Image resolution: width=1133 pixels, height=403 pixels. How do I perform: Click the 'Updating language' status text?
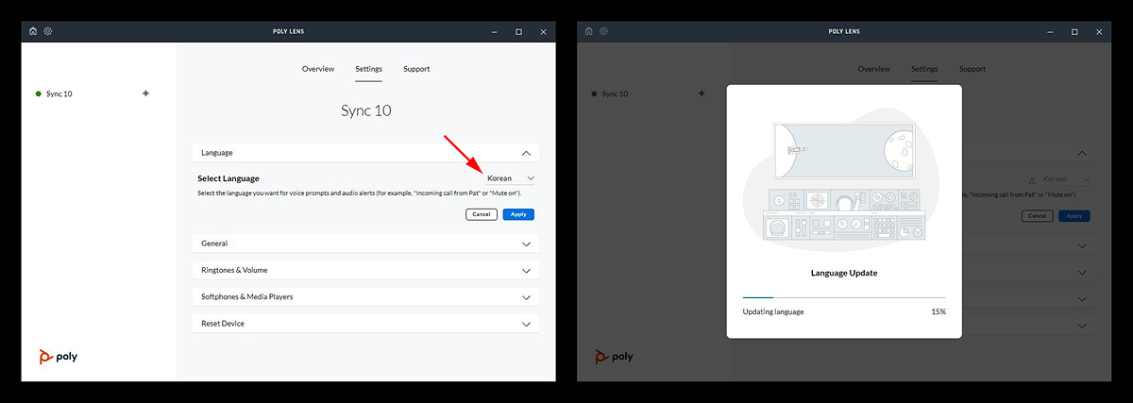(x=773, y=311)
